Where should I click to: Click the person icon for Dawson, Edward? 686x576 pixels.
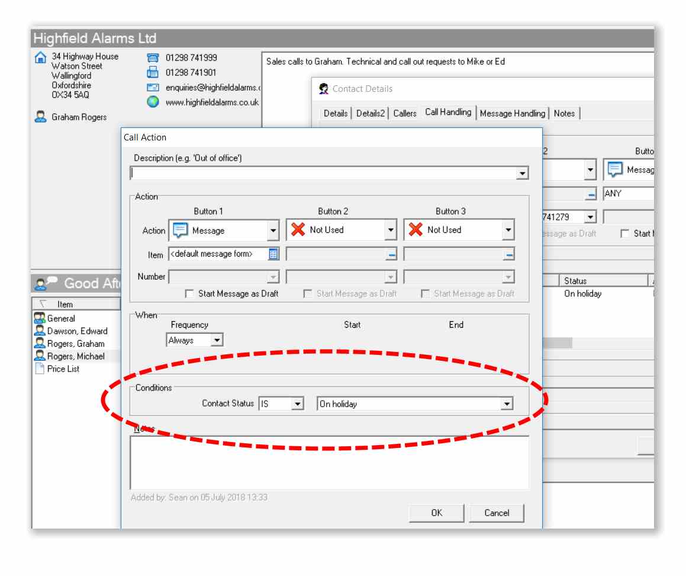tap(40, 331)
